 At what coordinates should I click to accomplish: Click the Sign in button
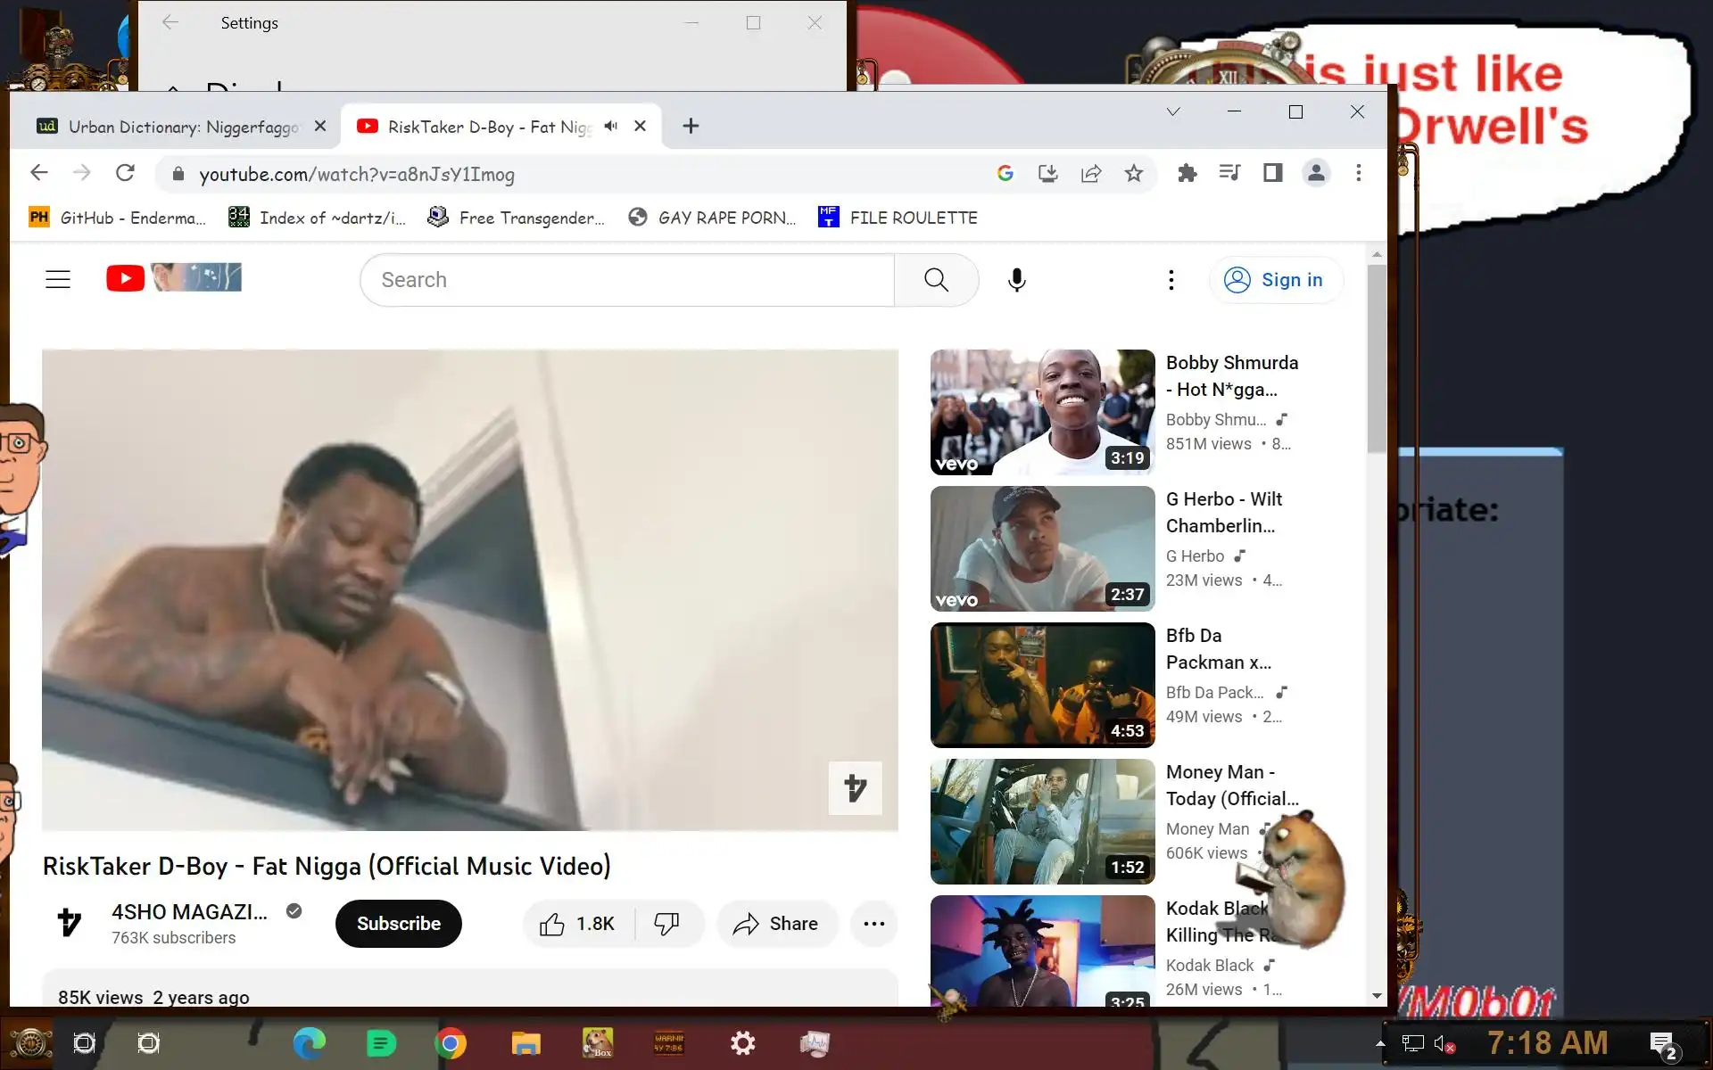tap(1275, 280)
